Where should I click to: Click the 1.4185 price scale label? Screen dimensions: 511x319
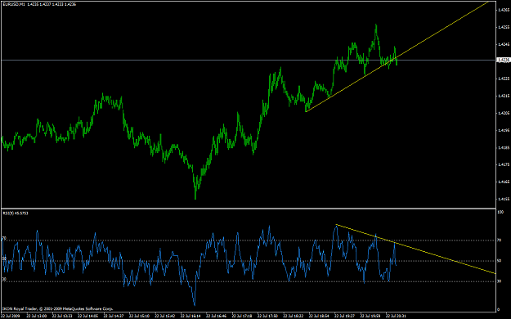pyautogui.click(x=504, y=147)
